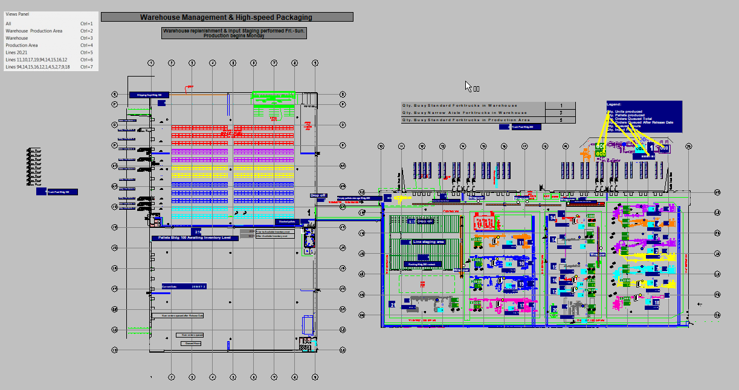
Task: Select the production line 34 marker
Action: 553,218
